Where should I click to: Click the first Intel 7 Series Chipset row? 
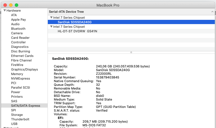tap(131, 18)
